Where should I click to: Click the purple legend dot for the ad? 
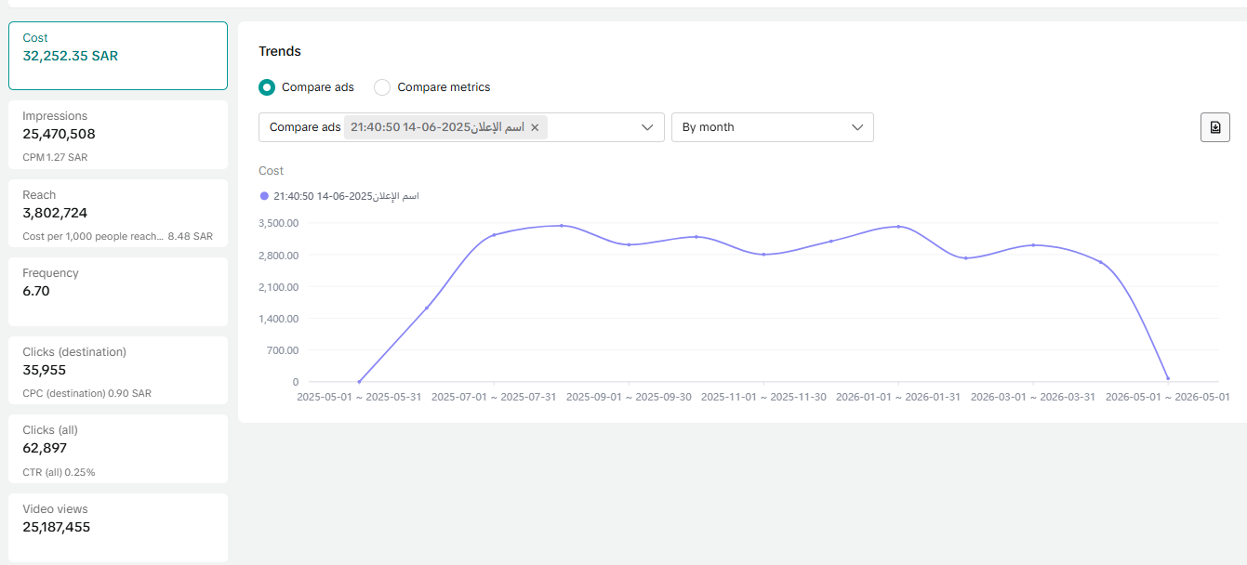264,196
